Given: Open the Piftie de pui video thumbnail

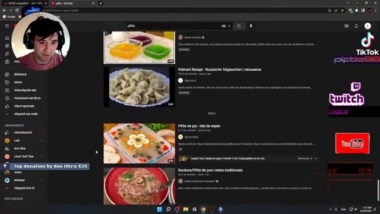Looking at the screenshot, I should [140, 143].
